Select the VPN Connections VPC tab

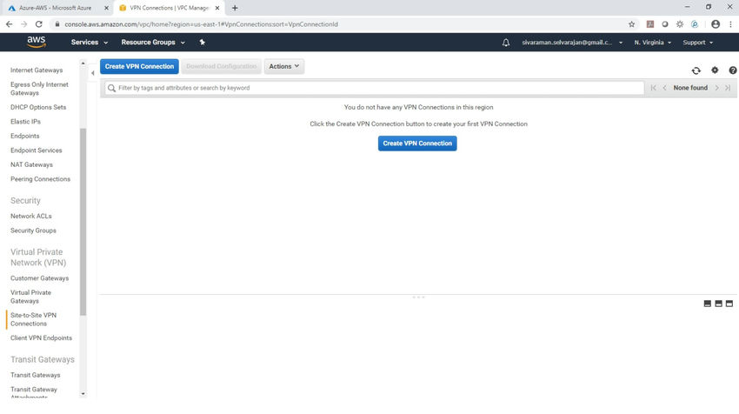(169, 8)
